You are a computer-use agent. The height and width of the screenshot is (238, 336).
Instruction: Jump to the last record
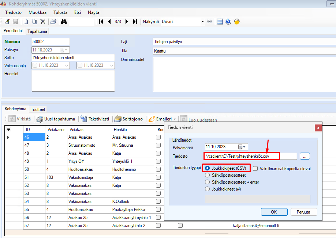tap(135, 22)
